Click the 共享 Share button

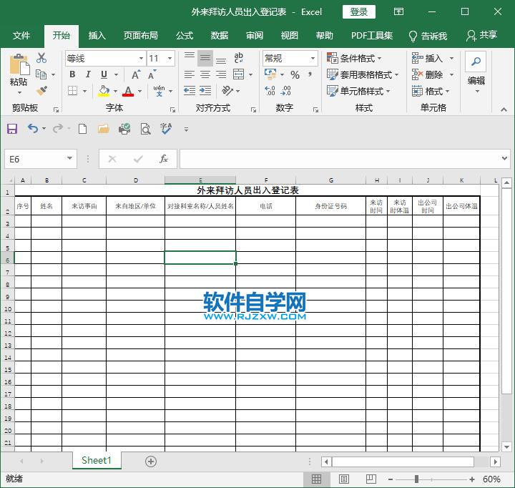tap(481, 35)
